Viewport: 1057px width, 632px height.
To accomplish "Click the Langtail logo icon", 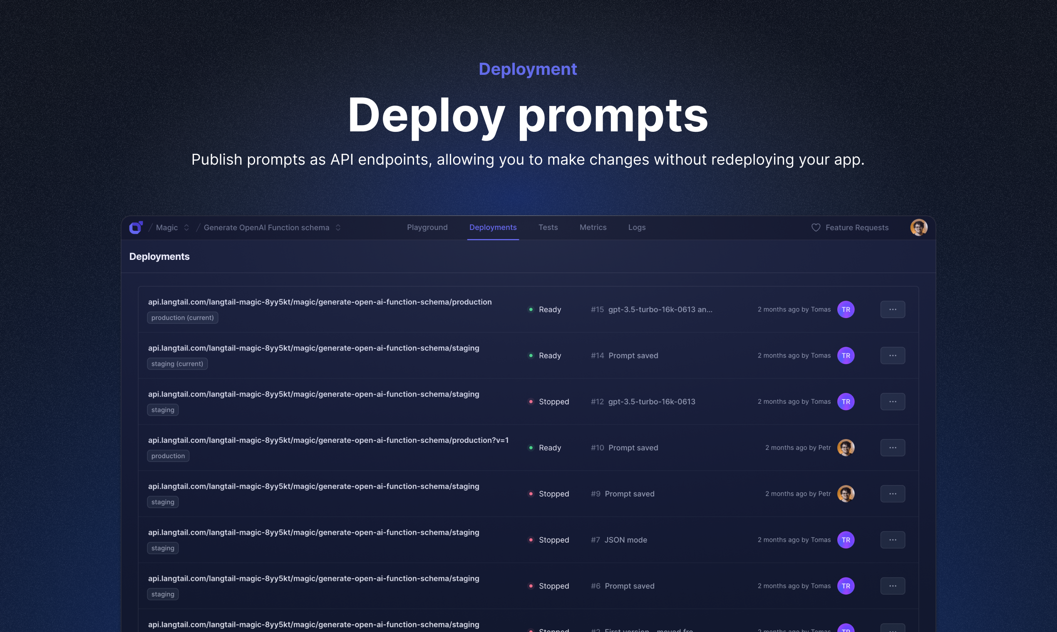I will 136,227.
